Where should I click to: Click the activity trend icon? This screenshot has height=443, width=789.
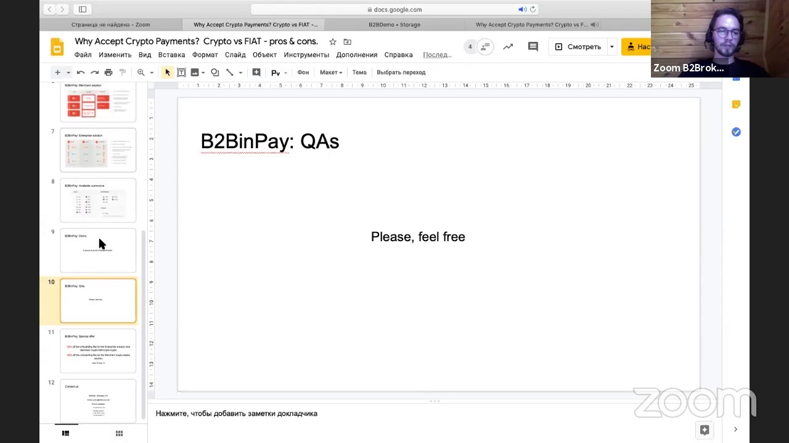tap(508, 47)
